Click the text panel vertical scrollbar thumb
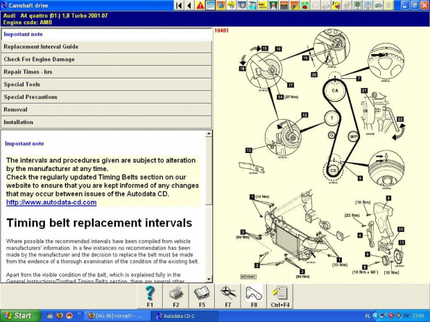This screenshot has height=322, width=430. (x=209, y=170)
